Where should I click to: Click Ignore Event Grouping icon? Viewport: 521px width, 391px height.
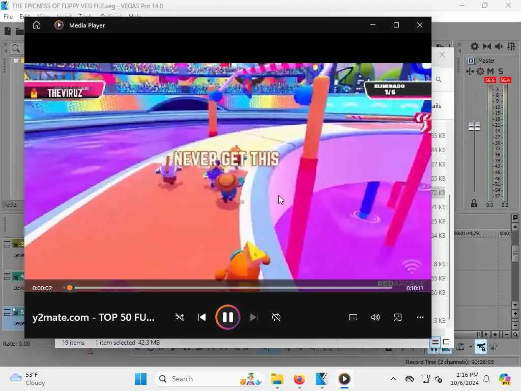tap(493, 347)
